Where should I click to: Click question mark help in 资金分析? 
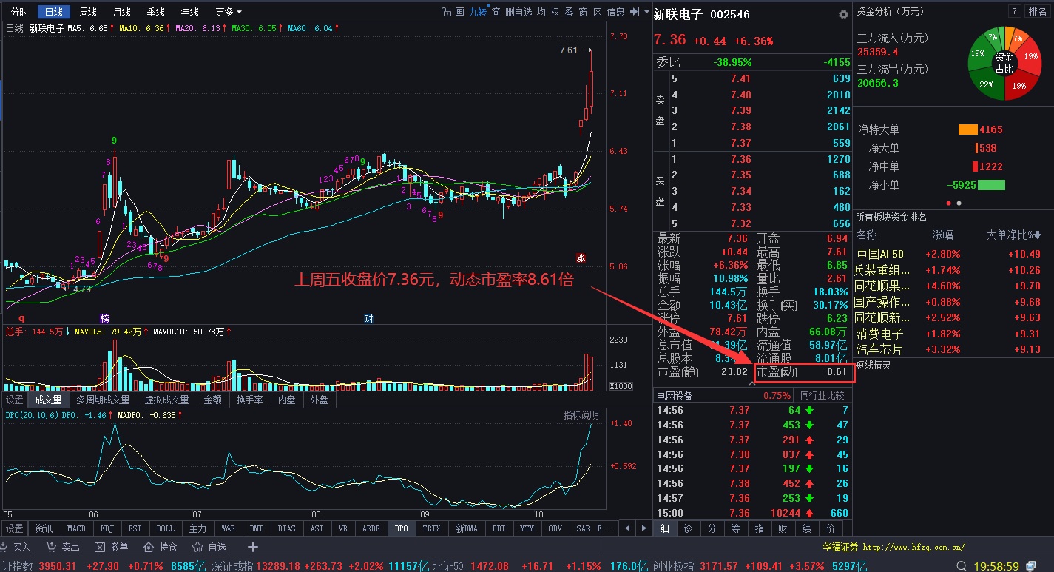click(1014, 11)
